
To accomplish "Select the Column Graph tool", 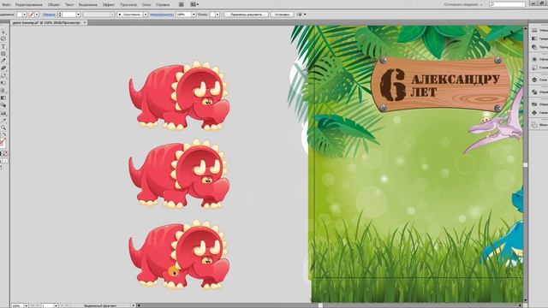I will (x=3, y=113).
